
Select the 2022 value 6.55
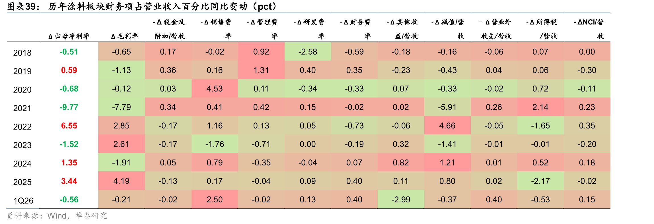pos(69,126)
